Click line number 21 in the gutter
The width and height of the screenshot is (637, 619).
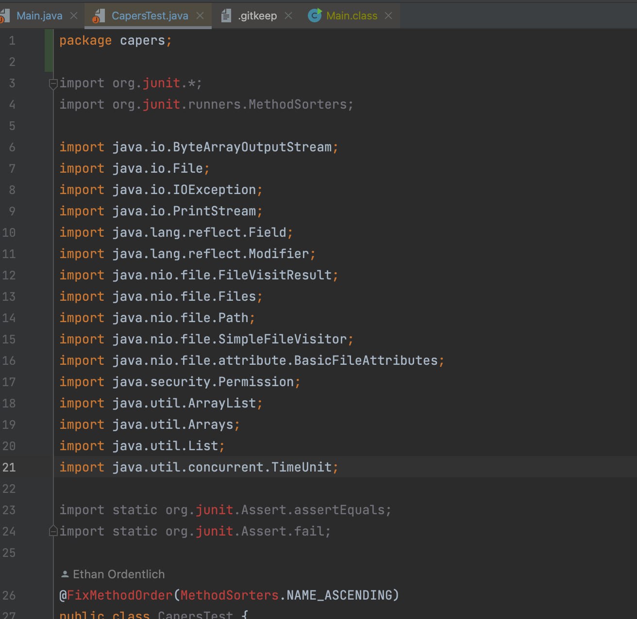9,468
